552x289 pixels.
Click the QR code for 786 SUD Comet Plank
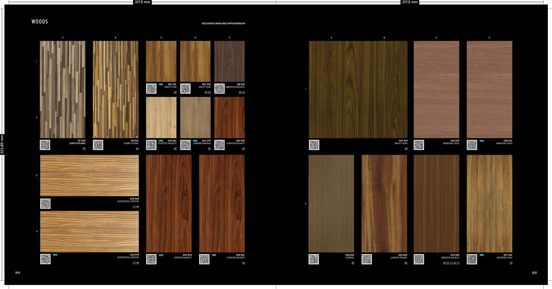coord(98,145)
